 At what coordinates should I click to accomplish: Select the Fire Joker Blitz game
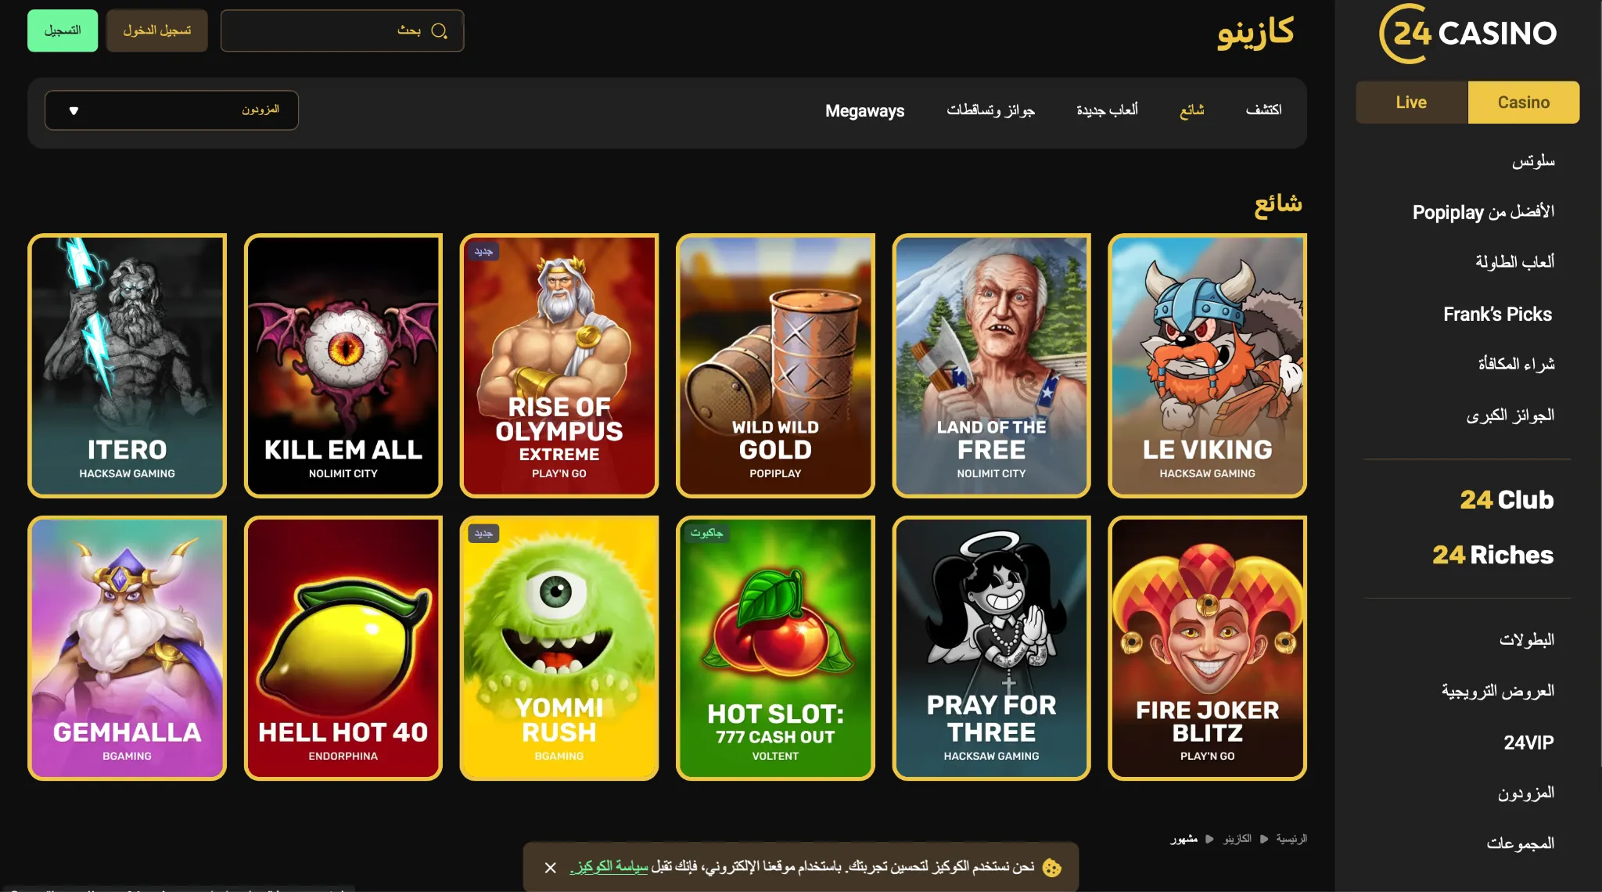click(x=1207, y=648)
